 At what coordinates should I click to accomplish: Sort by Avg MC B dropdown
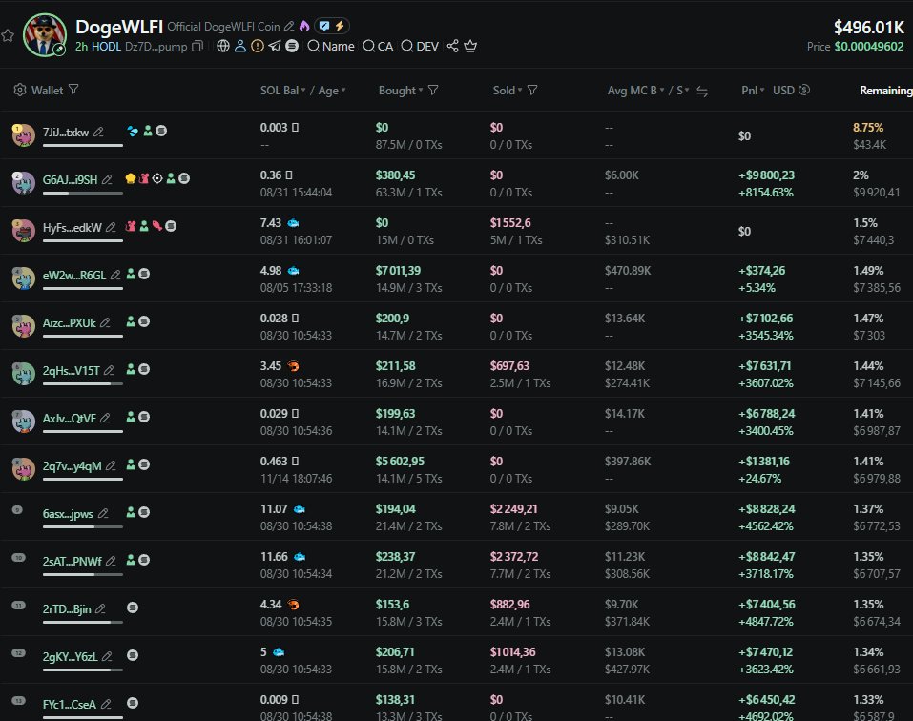tap(635, 91)
